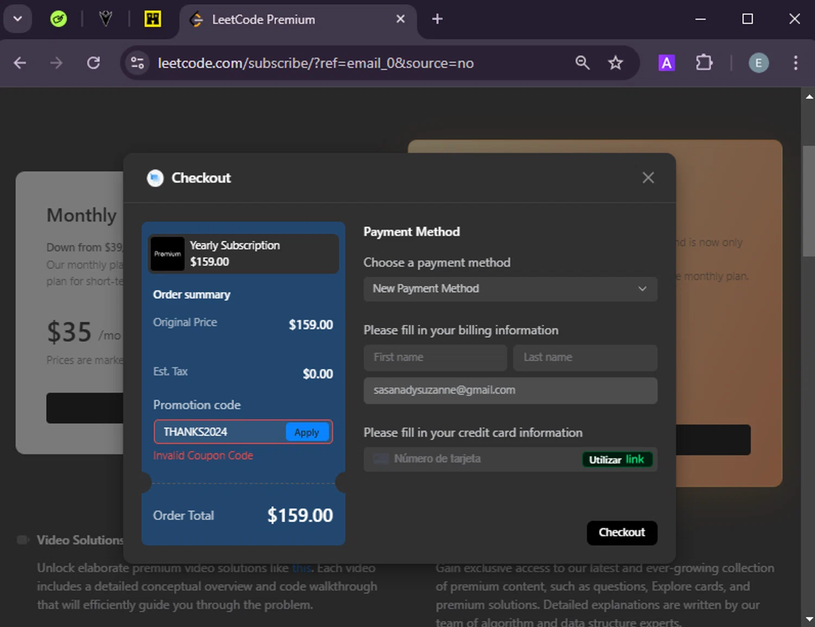Viewport: 815px width, 627px height.
Task: Maximize the browser window
Action: coord(748,19)
